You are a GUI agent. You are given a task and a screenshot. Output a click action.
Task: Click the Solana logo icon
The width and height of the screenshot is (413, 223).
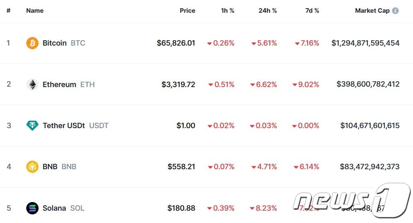click(32, 208)
